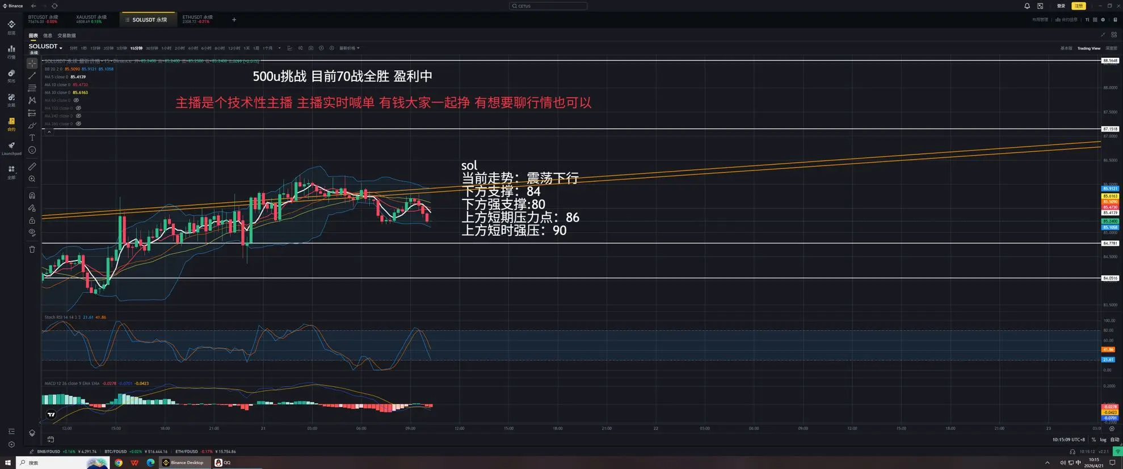Select the brush drawing tool

coord(32,126)
